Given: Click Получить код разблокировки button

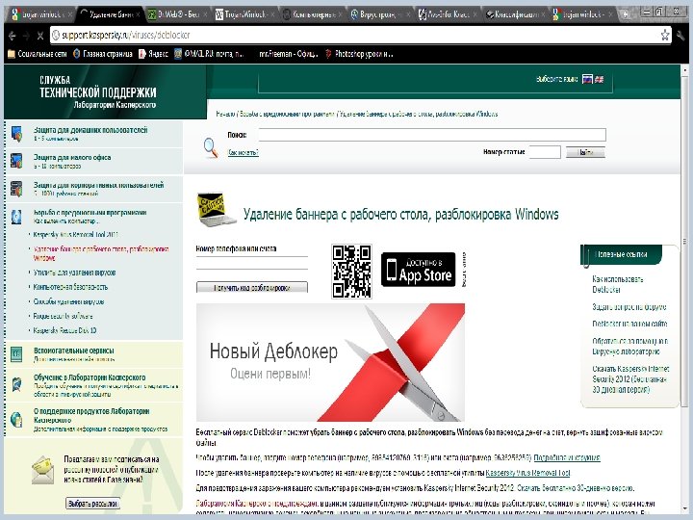Looking at the screenshot, I should tap(251, 287).
